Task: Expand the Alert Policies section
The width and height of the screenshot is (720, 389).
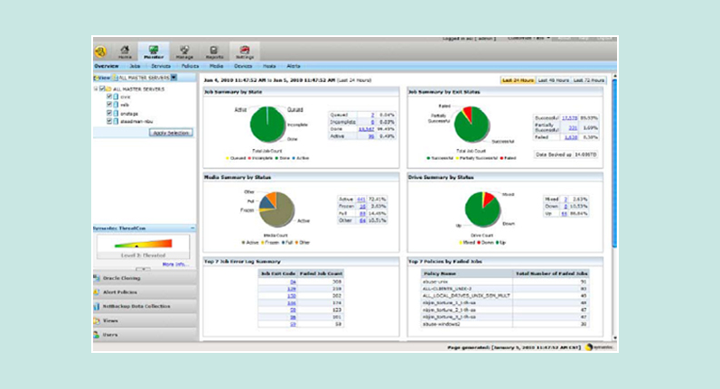Action: [x=145, y=292]
